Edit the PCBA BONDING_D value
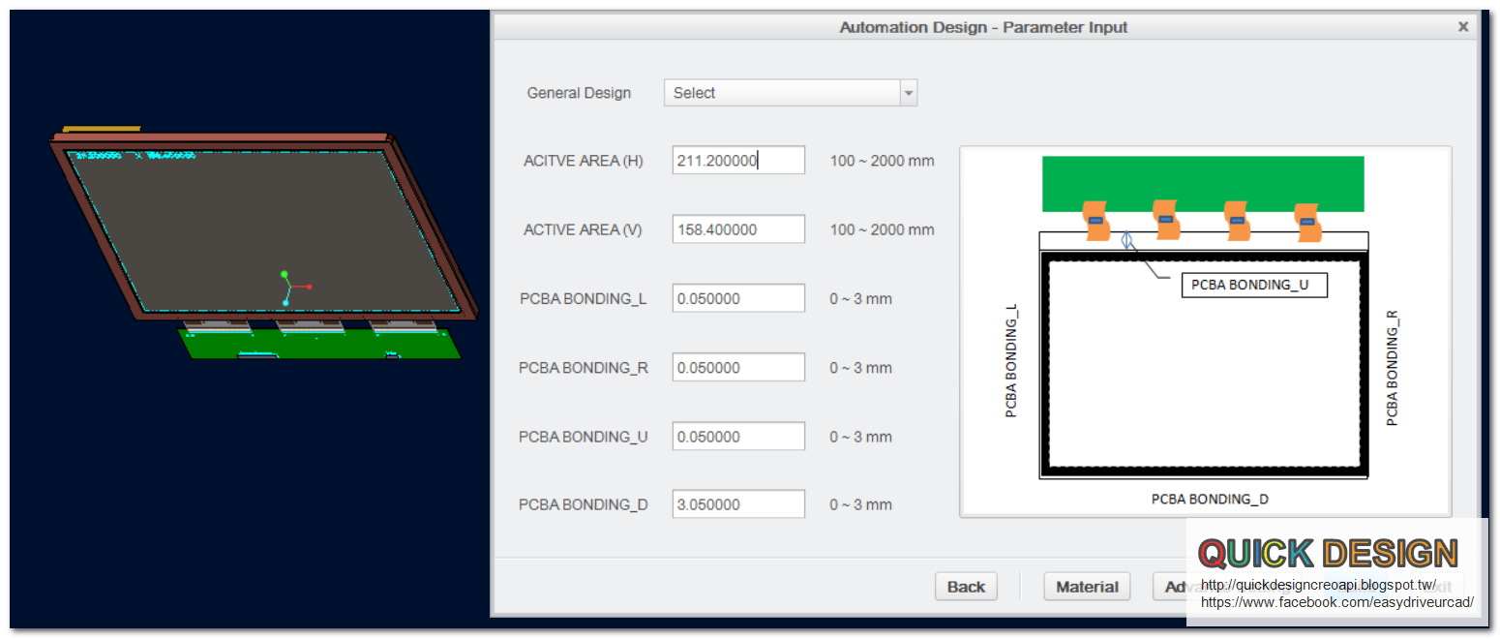Screen dimensions: 1500x639 point(738,503)
